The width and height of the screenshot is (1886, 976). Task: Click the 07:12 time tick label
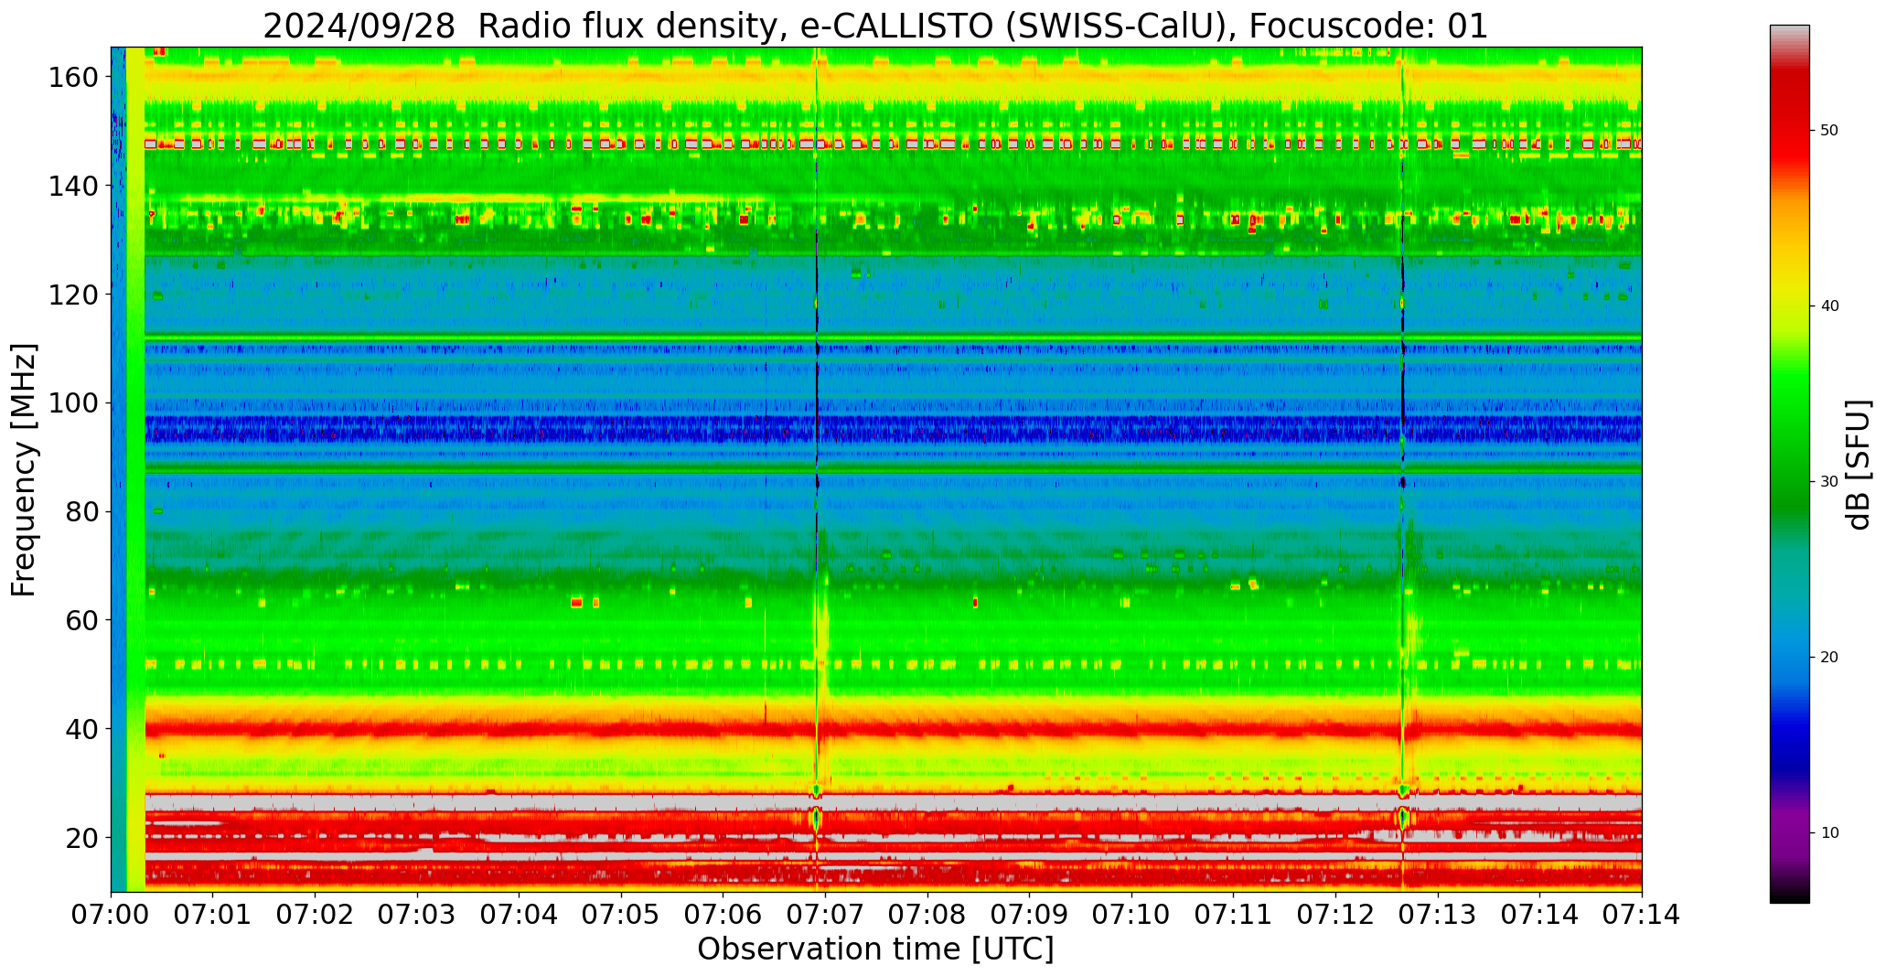1336,915
